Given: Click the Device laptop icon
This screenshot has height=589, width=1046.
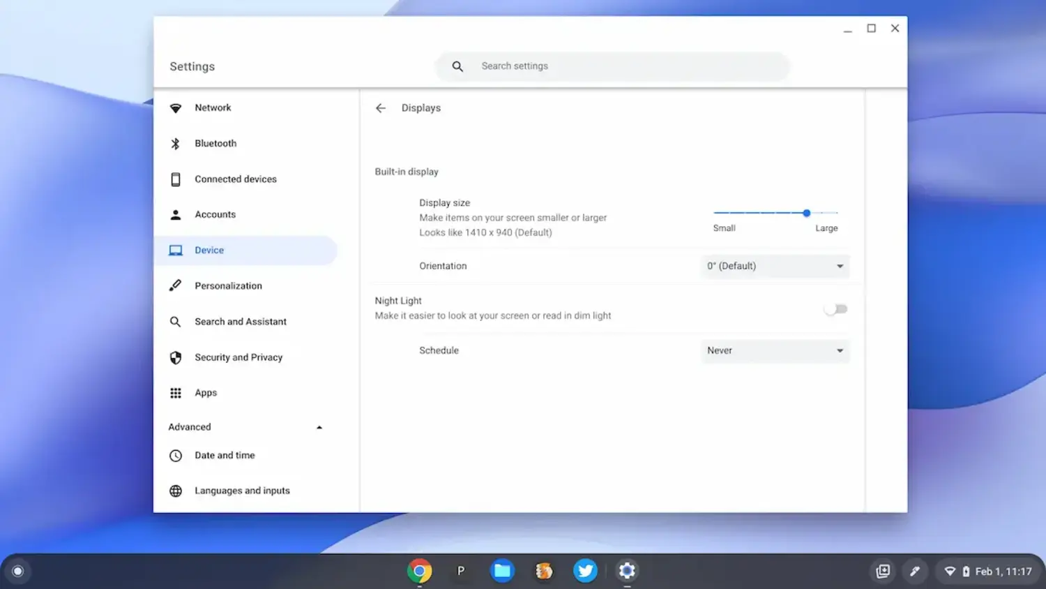Looking at the screenshot, I should click(x=176, y=251).
